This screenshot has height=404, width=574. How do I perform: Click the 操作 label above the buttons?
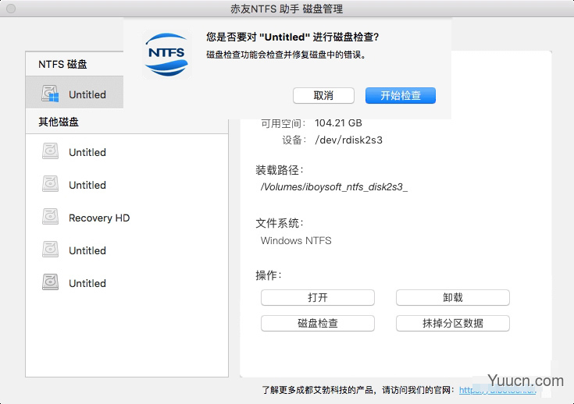pyautogui.click(x=269, y=275)
